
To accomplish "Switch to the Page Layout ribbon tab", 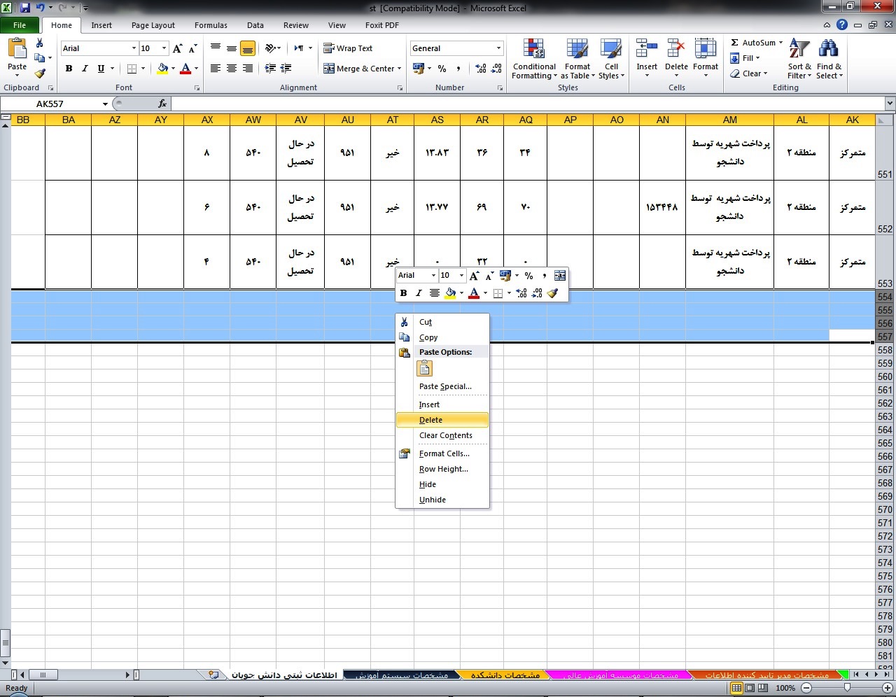I will coord(153,25).
